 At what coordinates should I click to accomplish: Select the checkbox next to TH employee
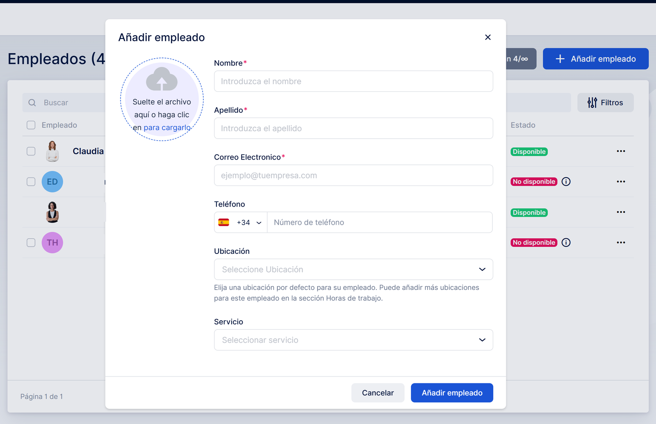[x=31, y=243]
